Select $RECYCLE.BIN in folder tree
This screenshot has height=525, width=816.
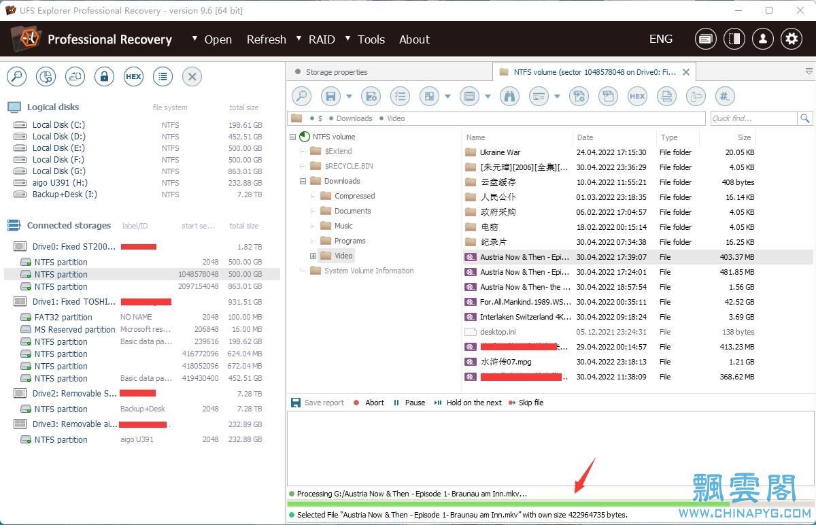pos(348,166)
